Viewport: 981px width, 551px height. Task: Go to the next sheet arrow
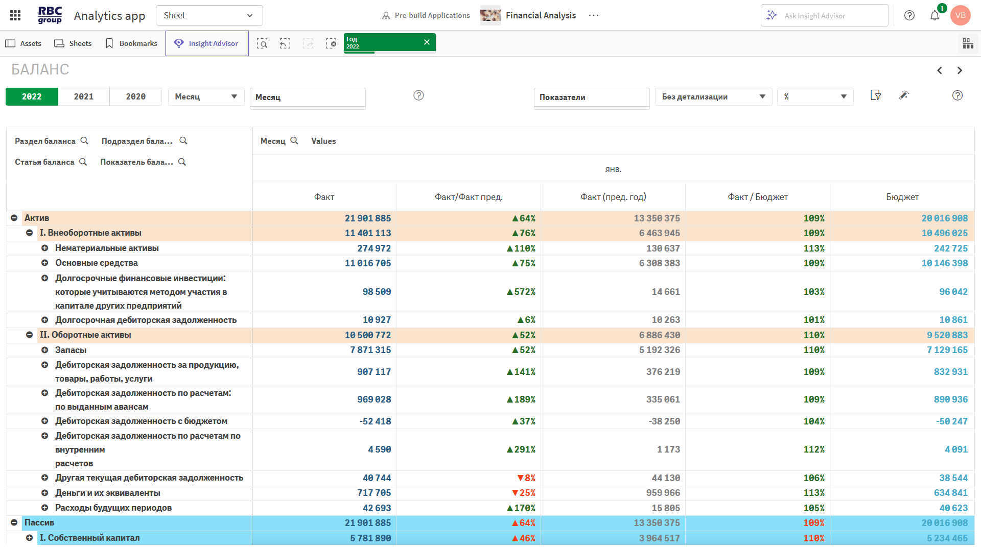tap(960, 70)
